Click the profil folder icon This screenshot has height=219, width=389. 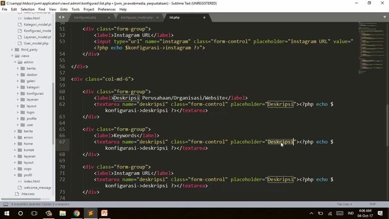pyautogui.click(x=20, y=175)
